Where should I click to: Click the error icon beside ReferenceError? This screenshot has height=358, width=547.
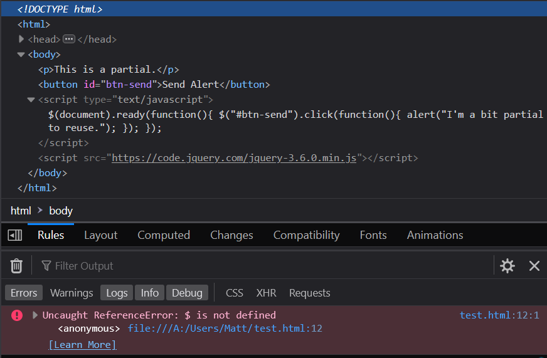click(17, 315)
